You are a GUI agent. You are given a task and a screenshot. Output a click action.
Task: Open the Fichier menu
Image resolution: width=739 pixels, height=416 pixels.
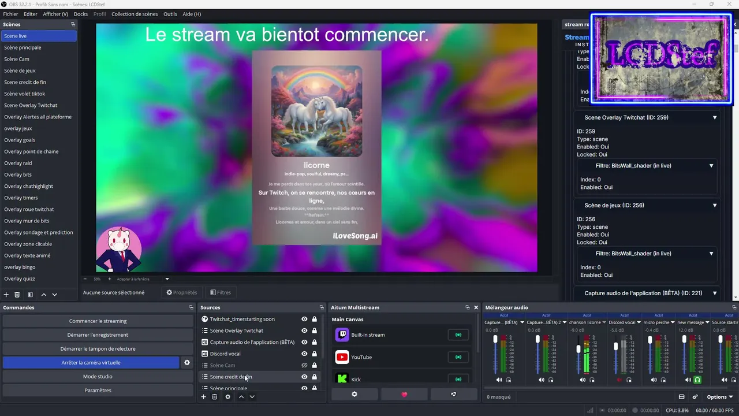coord(10,14)
